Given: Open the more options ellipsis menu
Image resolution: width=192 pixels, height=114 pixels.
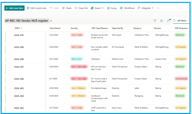Looking at the screenshot, I should (158, 8).
